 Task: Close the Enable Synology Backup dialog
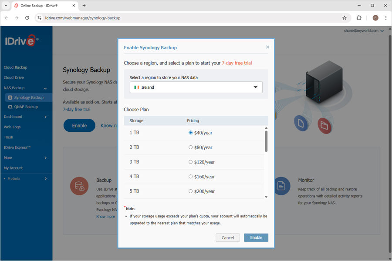267,47
